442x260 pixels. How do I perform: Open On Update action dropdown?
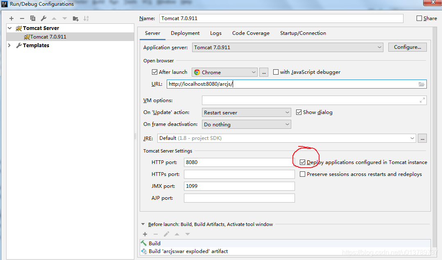click(x=246, y=112)
